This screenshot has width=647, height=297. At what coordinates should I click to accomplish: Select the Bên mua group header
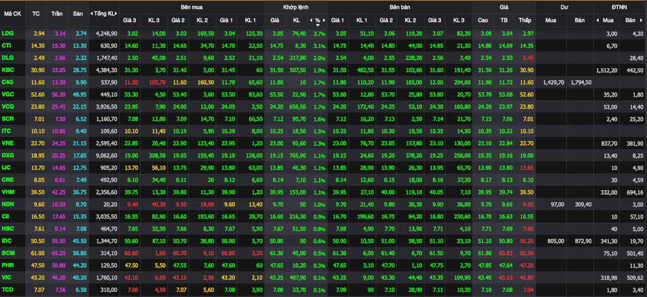[x=191, y=7]
